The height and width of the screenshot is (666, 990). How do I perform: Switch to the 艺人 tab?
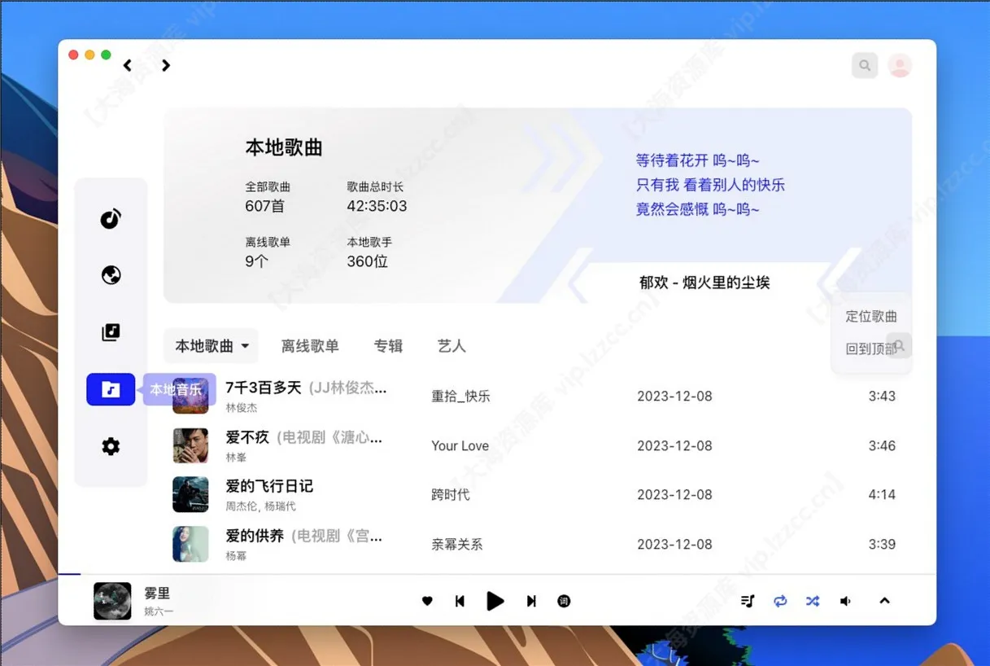(x=451, y=346)
